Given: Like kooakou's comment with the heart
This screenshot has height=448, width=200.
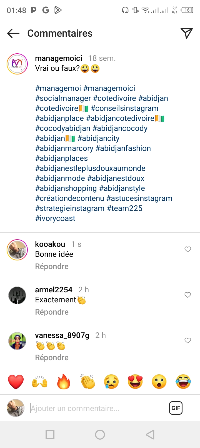Looking at the screenshot, I should point(188,249).
